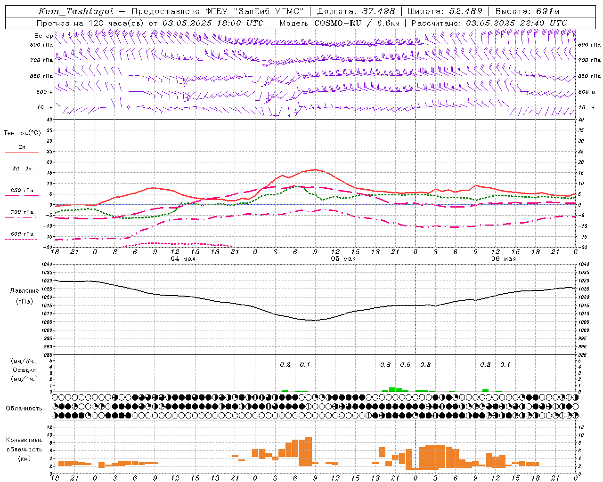603x482 pixels.
Task: Click the 'Давление' pressure panel label
Action: pos(24,290)
